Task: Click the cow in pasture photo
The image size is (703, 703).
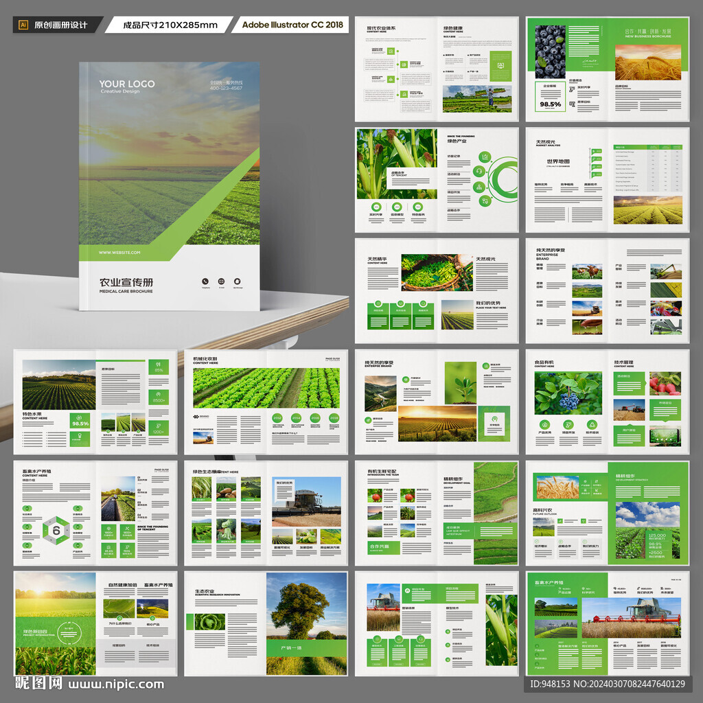Action: point(587,271)
